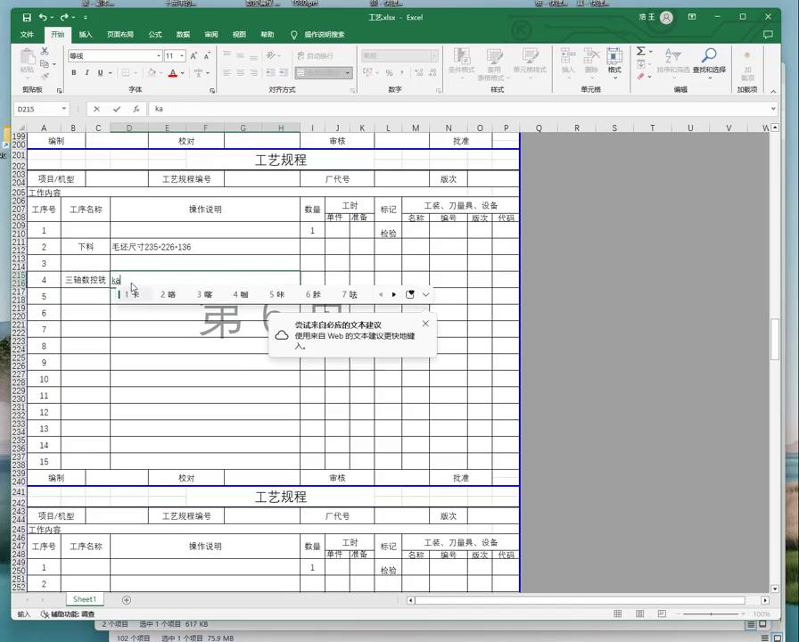Select the Sheet1 worksheet tab
799x642 pixels.
point(85,600)
